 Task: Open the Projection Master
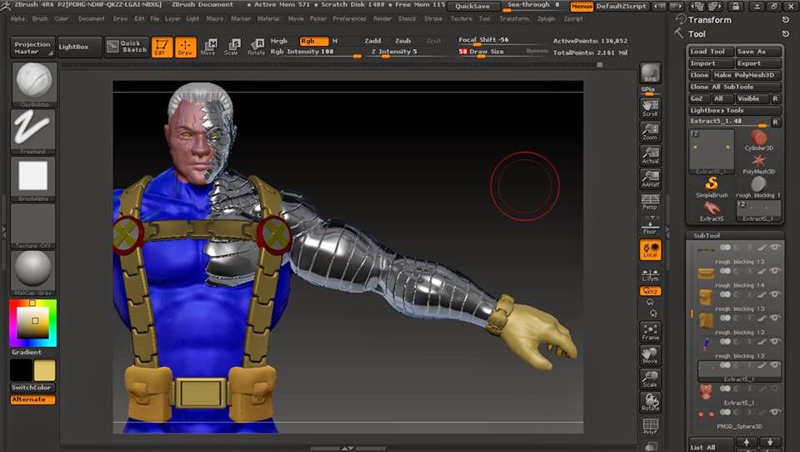32,48
